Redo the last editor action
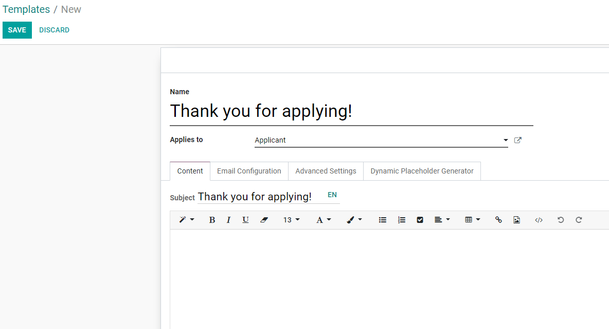This screenshot has width=609, height=329. point(579,220)
